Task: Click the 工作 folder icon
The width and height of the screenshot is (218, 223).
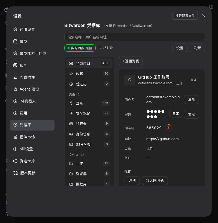Action: (x=71, y=163)
